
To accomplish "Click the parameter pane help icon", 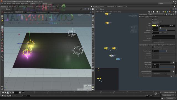I will tap(176, 14).
